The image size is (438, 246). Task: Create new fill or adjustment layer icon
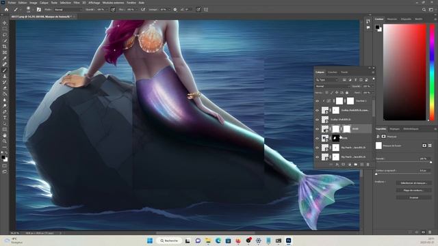point(350,165)
